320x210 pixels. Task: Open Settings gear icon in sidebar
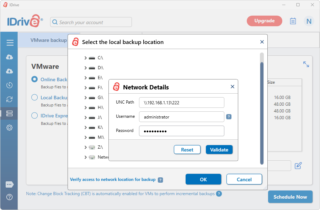coord(9,127)
